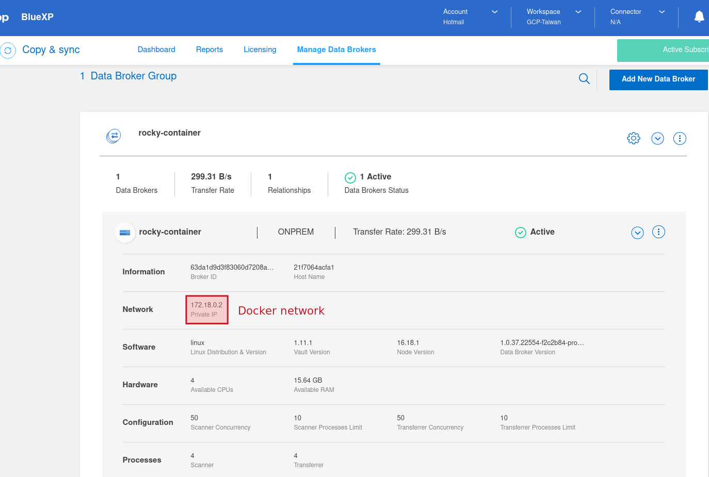The image size is (709, 477).
Task: Click the linux distribution value
Action: click(198, 342)
